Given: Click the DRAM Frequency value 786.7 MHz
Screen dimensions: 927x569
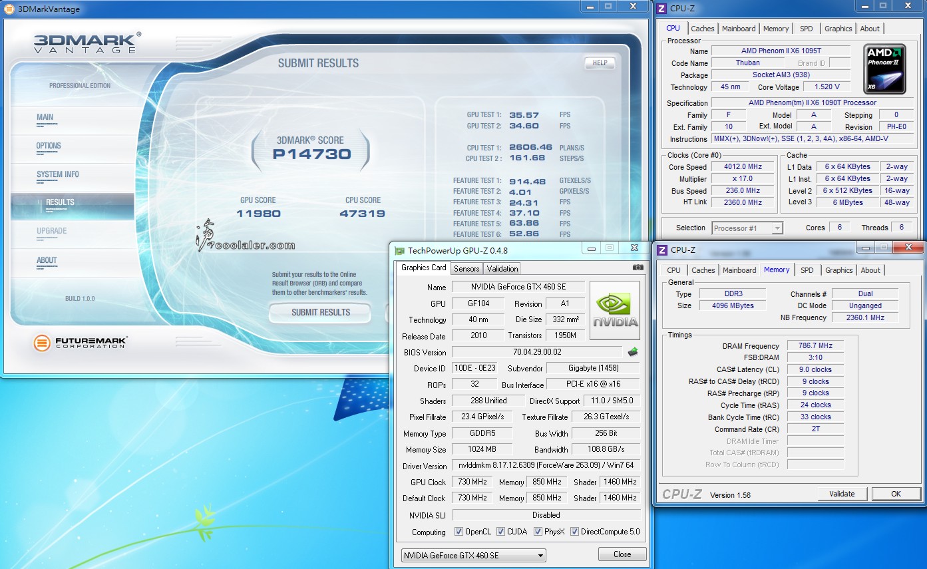Looking at the screenshot, I should point(815,345).
